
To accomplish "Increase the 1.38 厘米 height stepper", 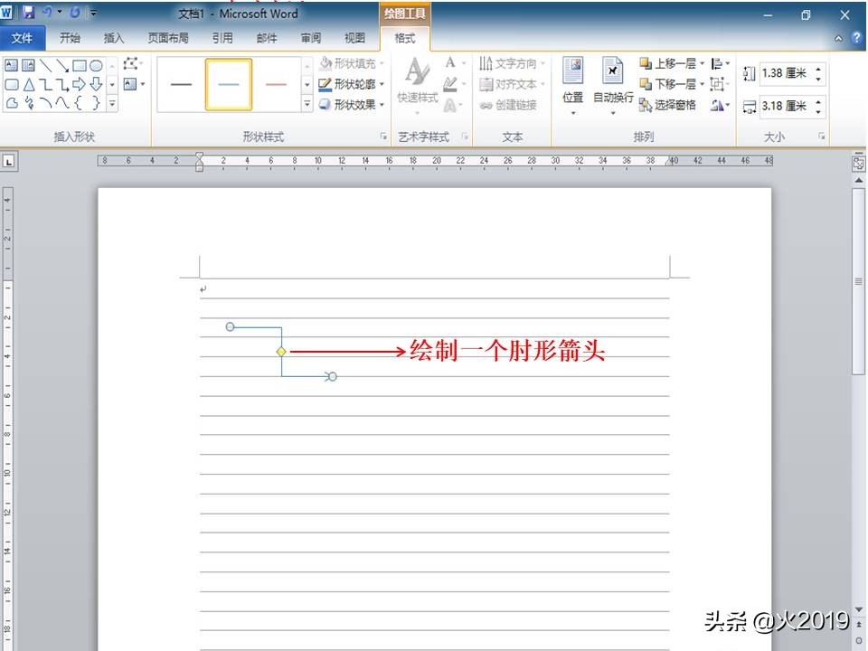I will coord(819,70).
